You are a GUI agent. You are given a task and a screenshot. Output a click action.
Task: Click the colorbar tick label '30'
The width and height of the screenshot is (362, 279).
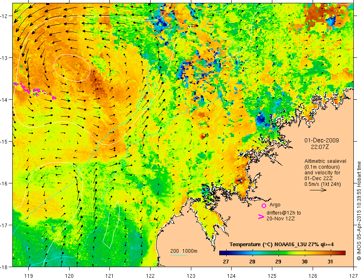click(x=304, y=261)
